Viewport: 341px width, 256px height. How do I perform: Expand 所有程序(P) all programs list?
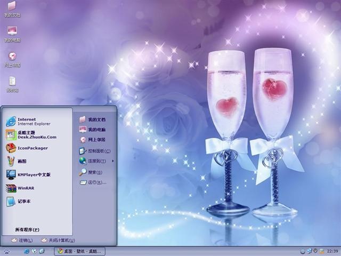(27, 230)
